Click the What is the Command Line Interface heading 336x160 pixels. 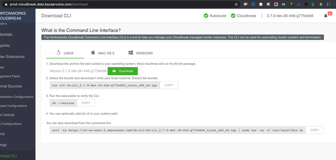coord(81,30)
